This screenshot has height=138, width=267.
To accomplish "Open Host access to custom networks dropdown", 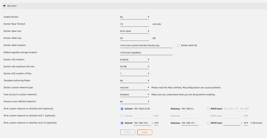I will tap(135, 94).
